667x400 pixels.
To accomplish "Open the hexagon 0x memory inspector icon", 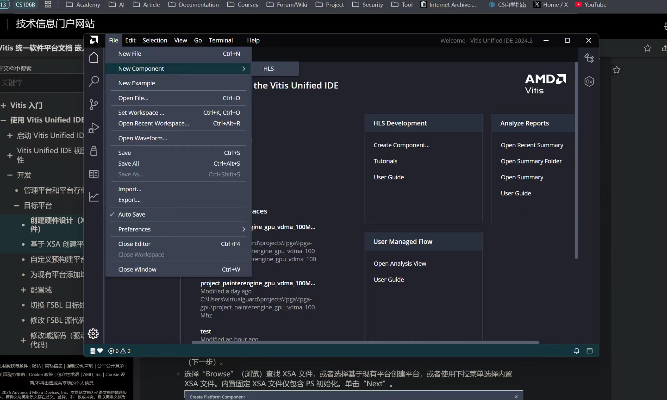I will [x=589, y=82].
